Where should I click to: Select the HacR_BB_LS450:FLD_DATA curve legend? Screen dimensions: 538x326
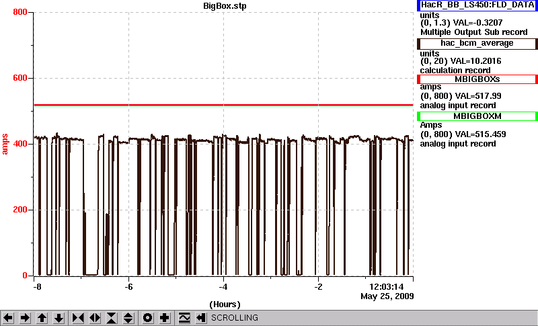click(477, 5)
